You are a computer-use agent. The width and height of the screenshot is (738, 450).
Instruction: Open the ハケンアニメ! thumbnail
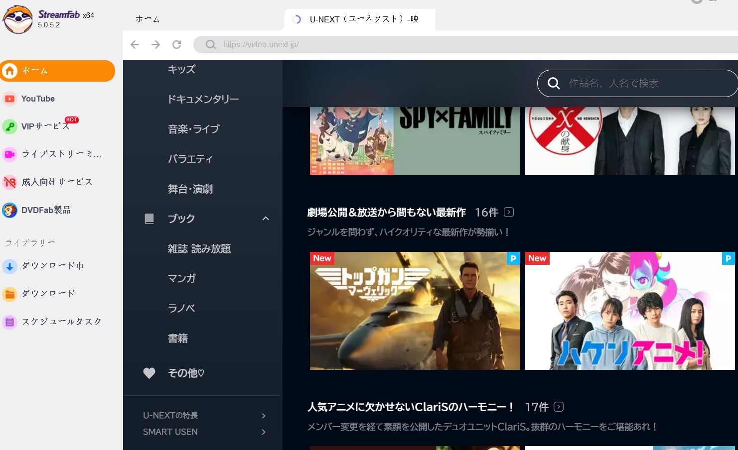click(630, 311)
